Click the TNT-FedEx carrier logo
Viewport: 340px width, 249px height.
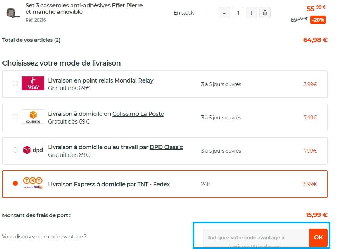click(33, 184)
